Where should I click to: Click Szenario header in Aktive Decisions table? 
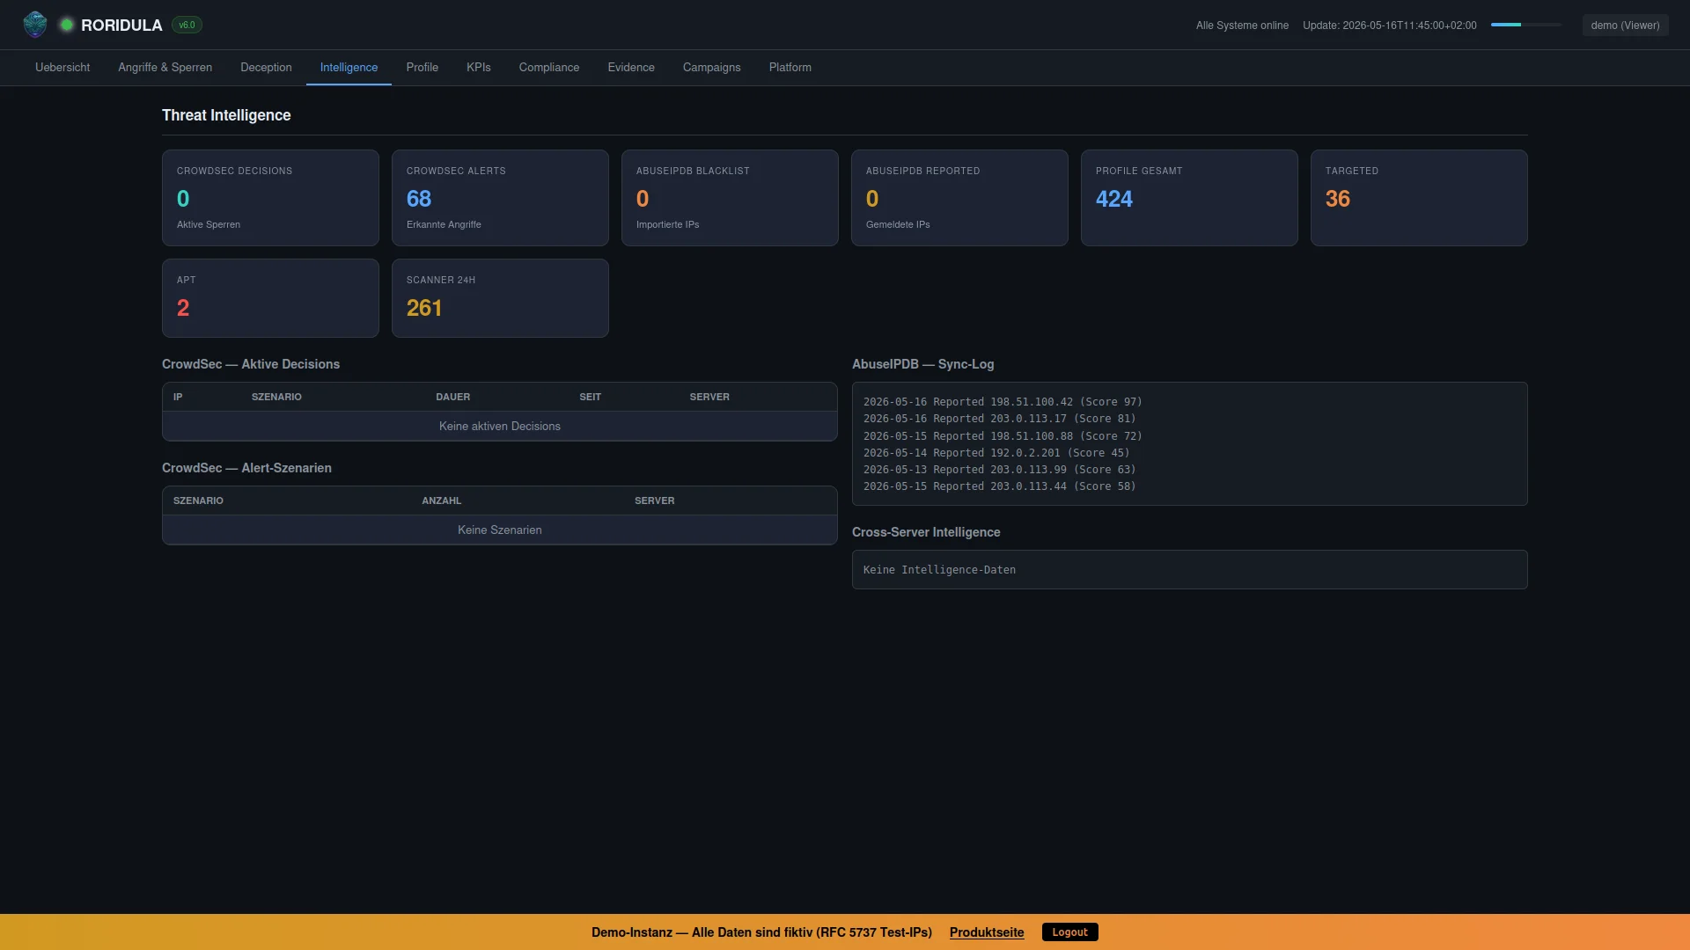coord(276,397)
